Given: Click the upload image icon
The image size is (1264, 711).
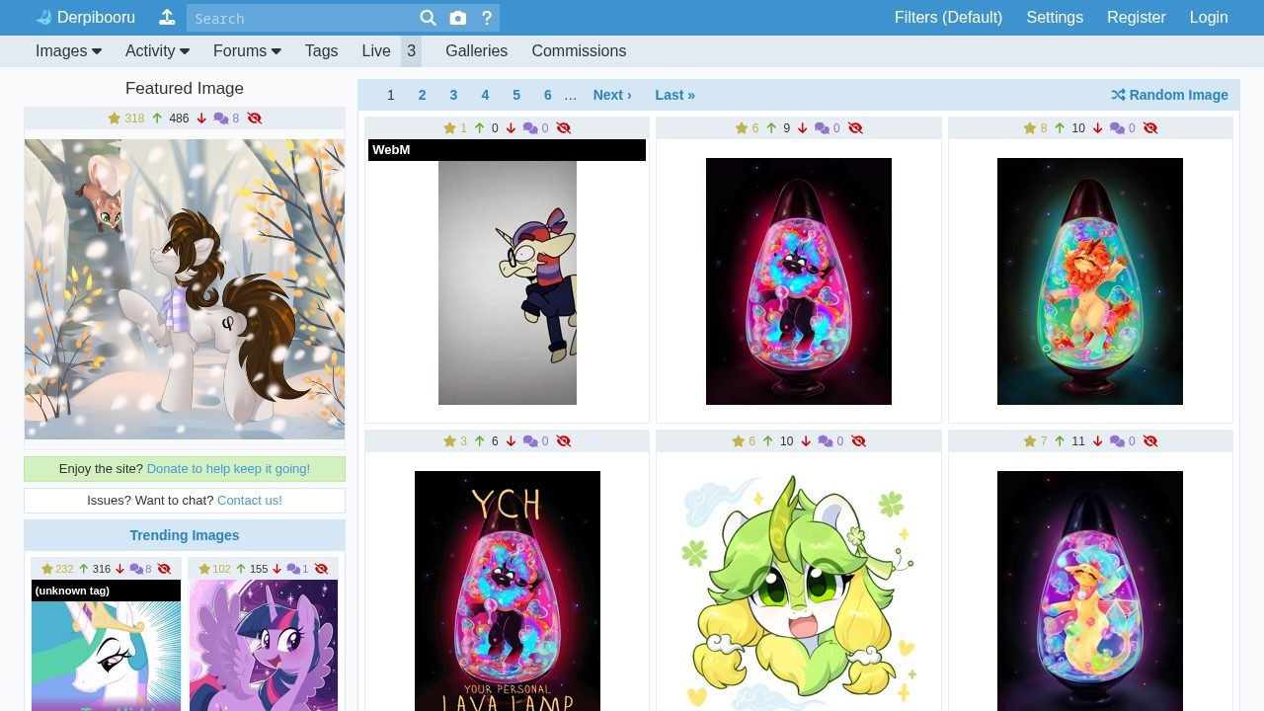Looking at the screenshot, I should [x=167, y=18].
